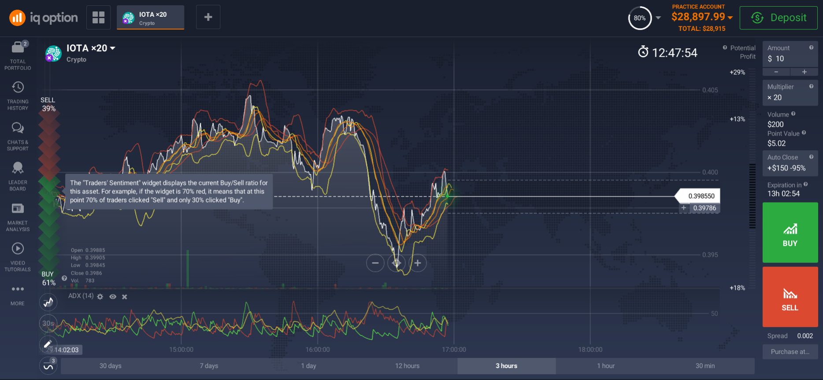Zoom in the chart with plus

tap(417, 263)
